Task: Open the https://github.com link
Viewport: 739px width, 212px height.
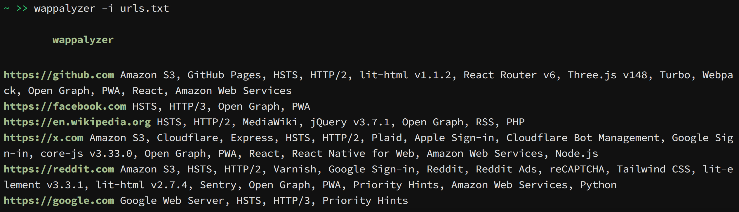Action: [x=59, y=75]
